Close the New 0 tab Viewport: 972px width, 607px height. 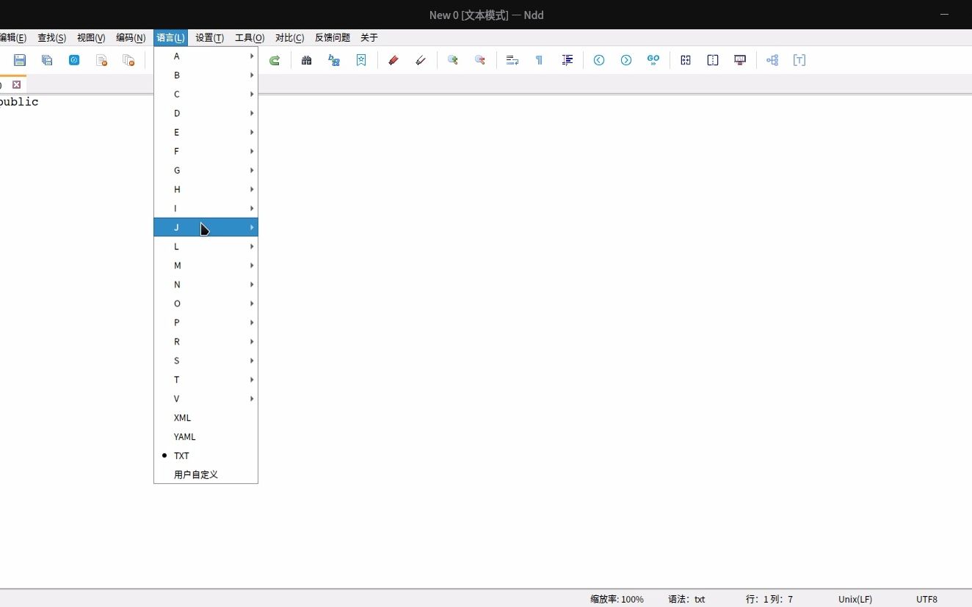pyautogui.click(x=16, y=84)
